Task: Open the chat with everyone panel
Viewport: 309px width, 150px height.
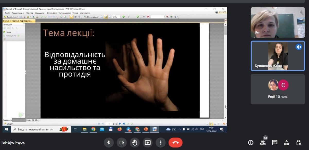Action: (x=275, y=143)
